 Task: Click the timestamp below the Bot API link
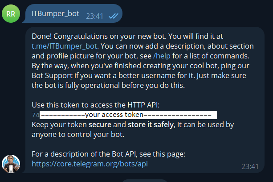pyautogui.click(x=249, y=166)
